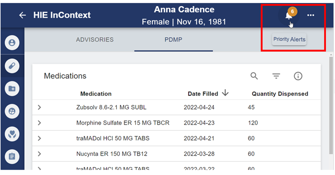Select the PDMP tab

pyautogui.click(x=173, y=40)
